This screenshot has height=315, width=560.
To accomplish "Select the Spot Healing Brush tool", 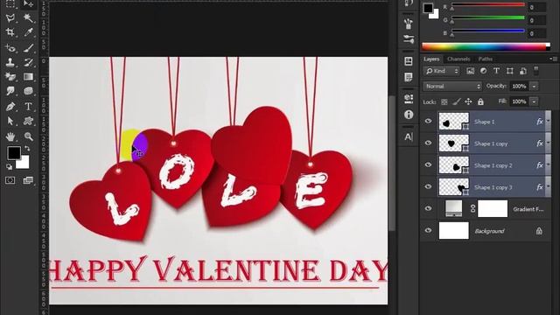I will coord(10,47).
